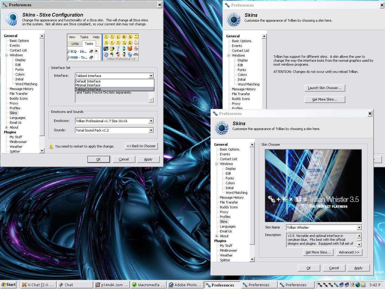Click the coffee cup emoticon in the preview
The image size is (385, 289).
(136, 48)
